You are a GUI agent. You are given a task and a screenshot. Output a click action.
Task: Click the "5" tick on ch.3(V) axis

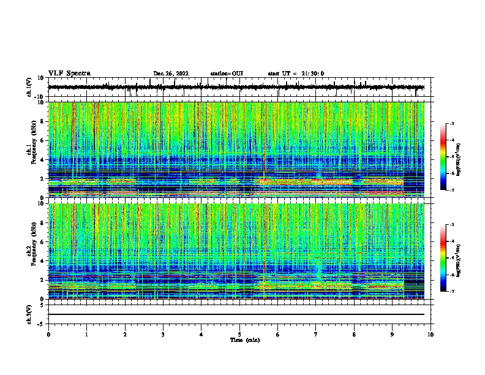coord(43,305)
